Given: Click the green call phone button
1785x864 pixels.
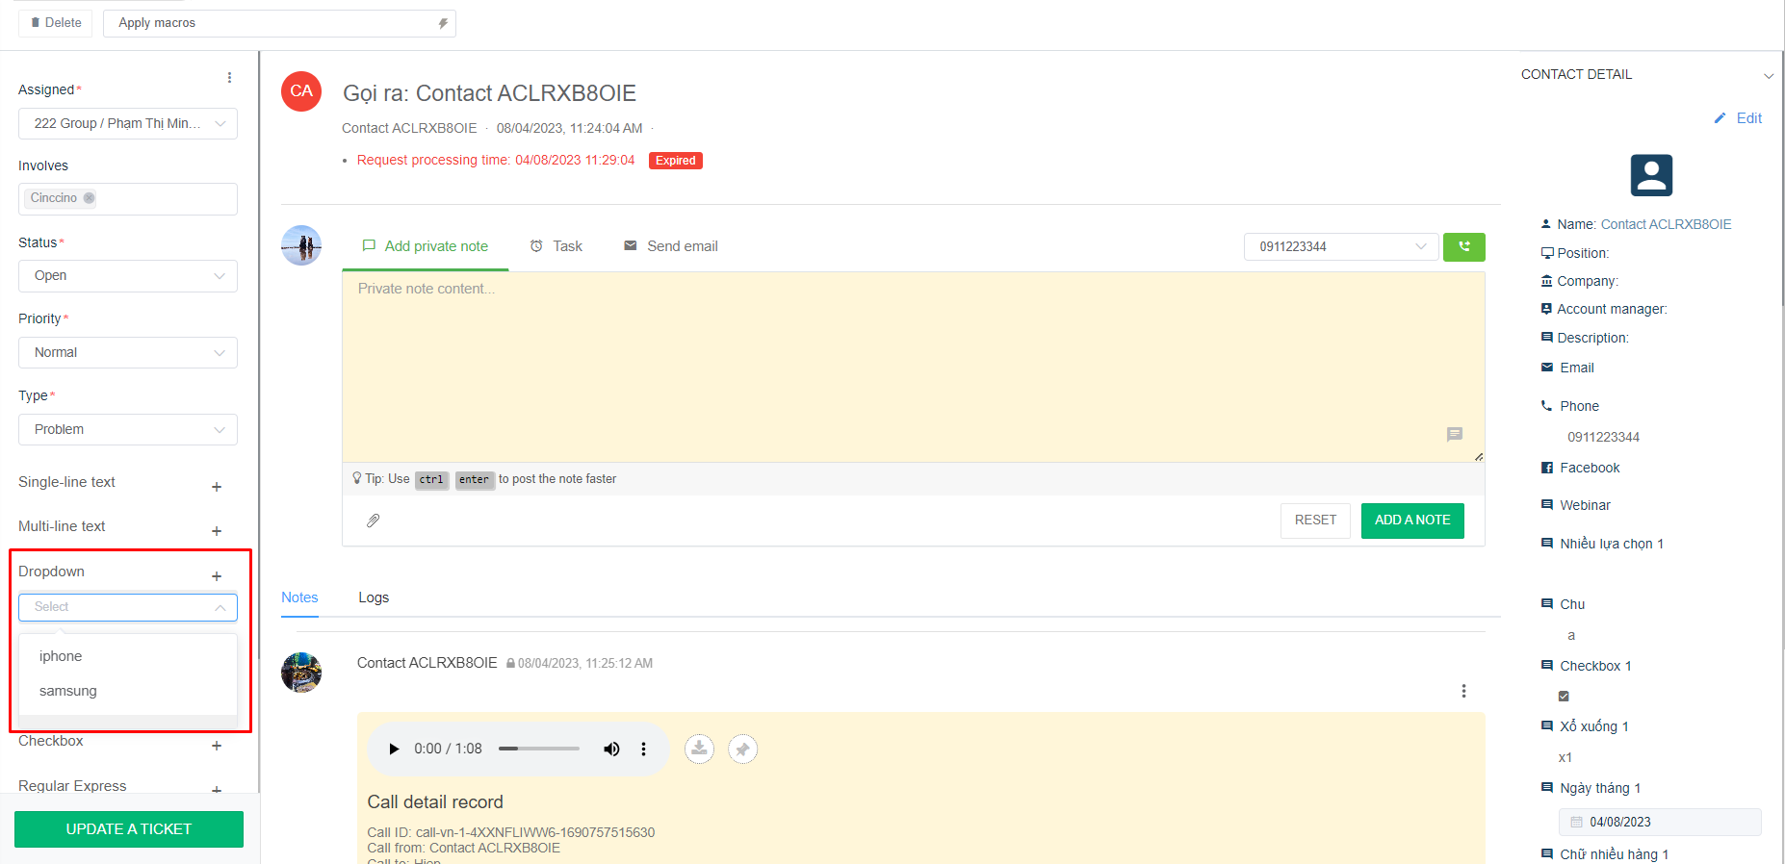Looking at the screenshot, I should (1463, 247).
